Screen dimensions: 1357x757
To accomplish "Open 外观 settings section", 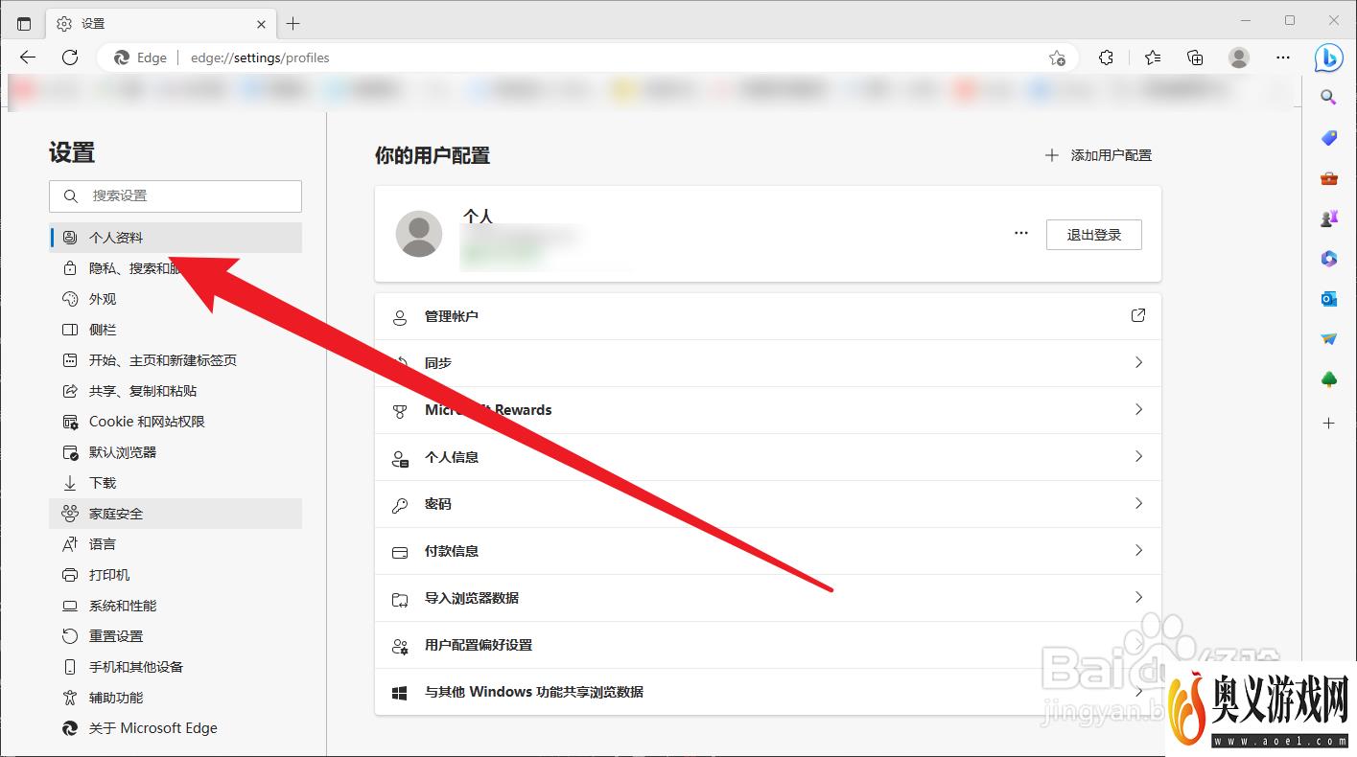I will [x=175, y=299].
